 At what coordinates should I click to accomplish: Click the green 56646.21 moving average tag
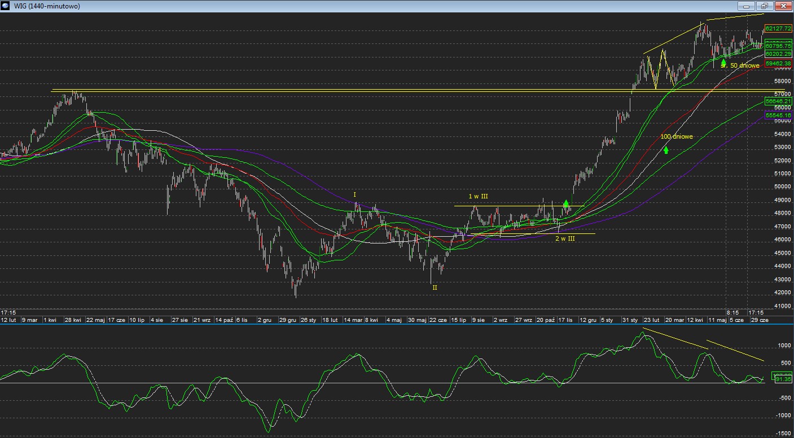point(778,101)
